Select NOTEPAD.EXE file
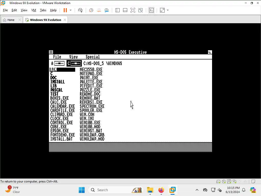 tap(91, 74)
